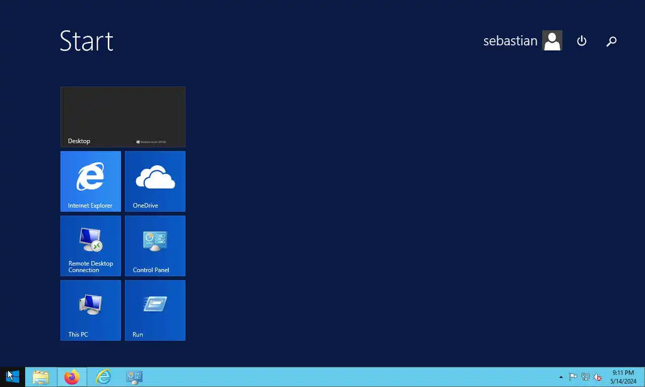This screenshot has width=645, height=387.
Task: Open the Control Panel tile
Action: 155,246
